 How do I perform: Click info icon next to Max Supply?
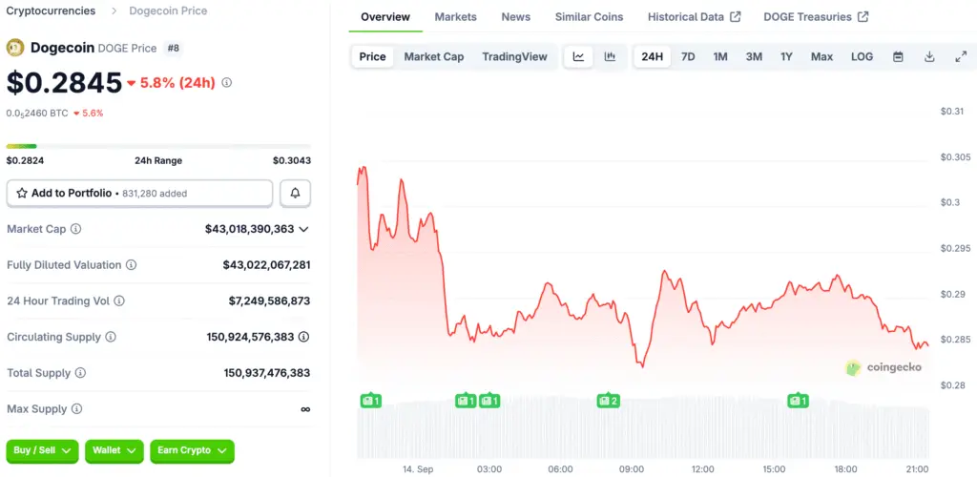[76, 409]
